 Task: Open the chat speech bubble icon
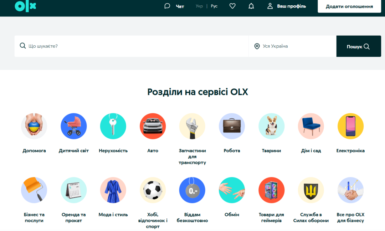167,6
